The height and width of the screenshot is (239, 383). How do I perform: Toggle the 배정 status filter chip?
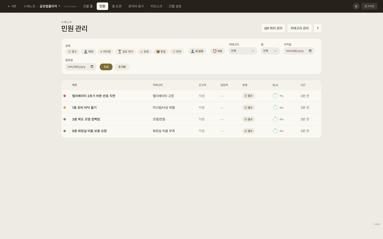tap(88, 52)
